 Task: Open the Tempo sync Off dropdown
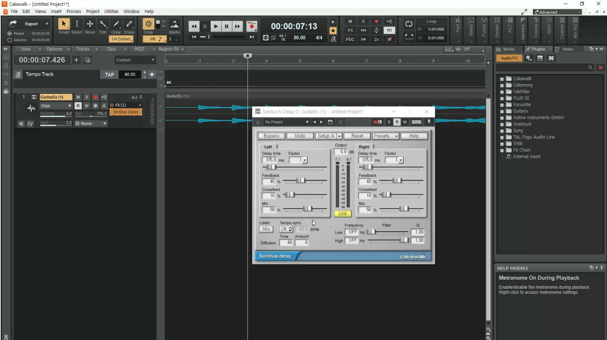286,229
